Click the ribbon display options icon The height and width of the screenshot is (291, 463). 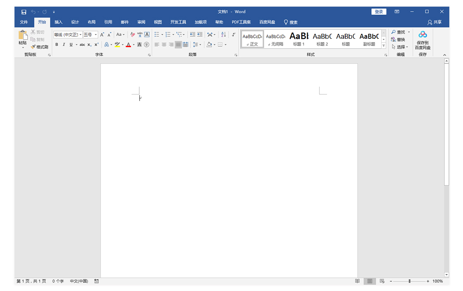[x=397, y=12]
